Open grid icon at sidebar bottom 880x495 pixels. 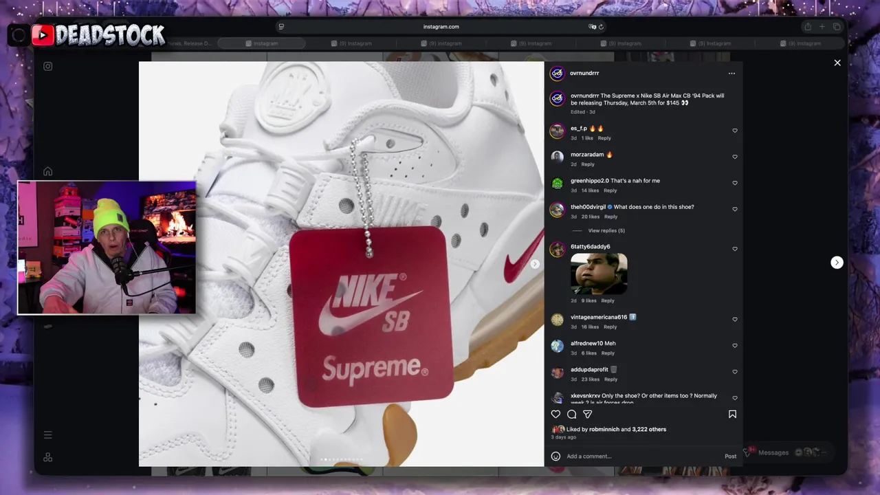click(47, 457)
